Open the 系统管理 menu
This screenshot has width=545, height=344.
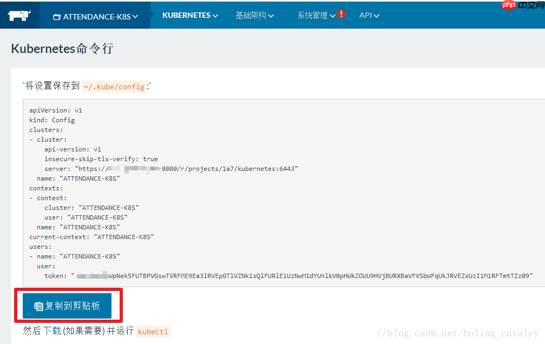(x=314, y=15)
